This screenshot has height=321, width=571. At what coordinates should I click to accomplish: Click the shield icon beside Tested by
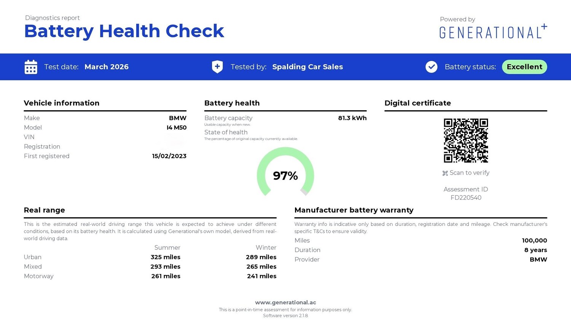(x=217, y=67)
